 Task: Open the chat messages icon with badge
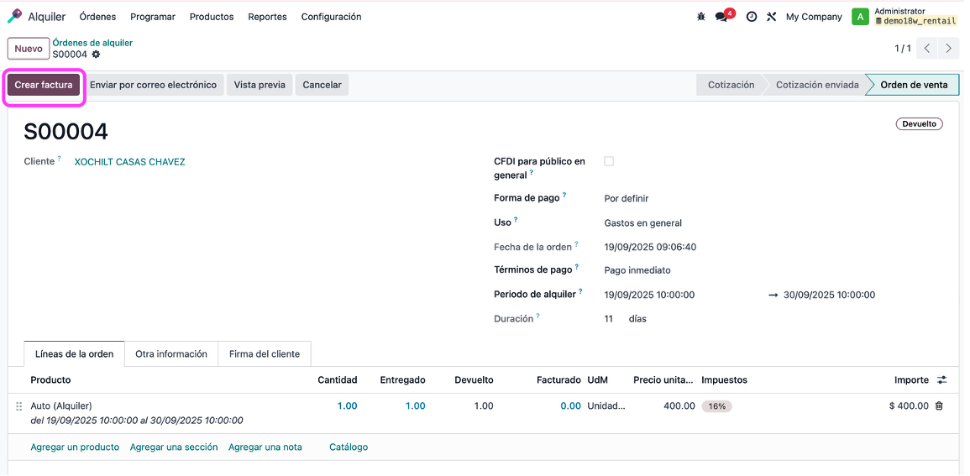[x=721, y=17]
